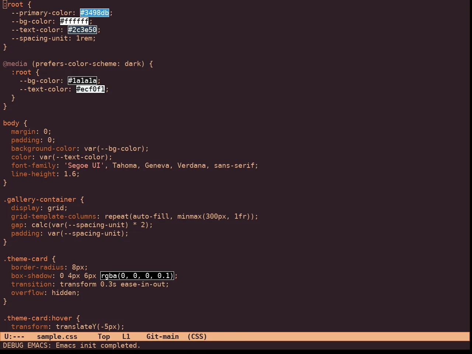The height and width of the screenshot is (354, 472).
Task: Click the #ffffff color value
Action: pos(74,21)
